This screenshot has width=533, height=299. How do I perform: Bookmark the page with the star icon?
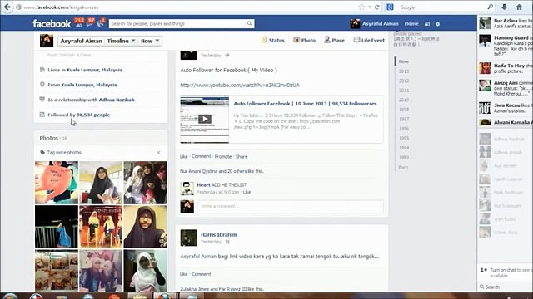click(x=361, y=7)
